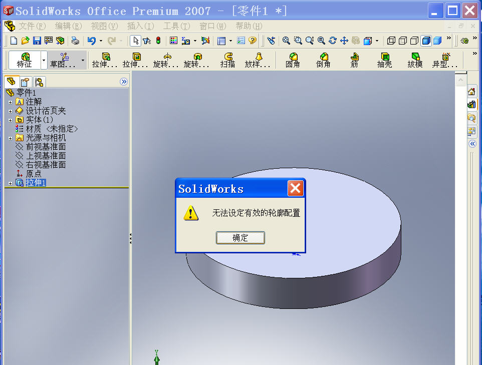482x365 pixels.
Task: Click the 抽壳 shell tool
Action: click(385, 60)
